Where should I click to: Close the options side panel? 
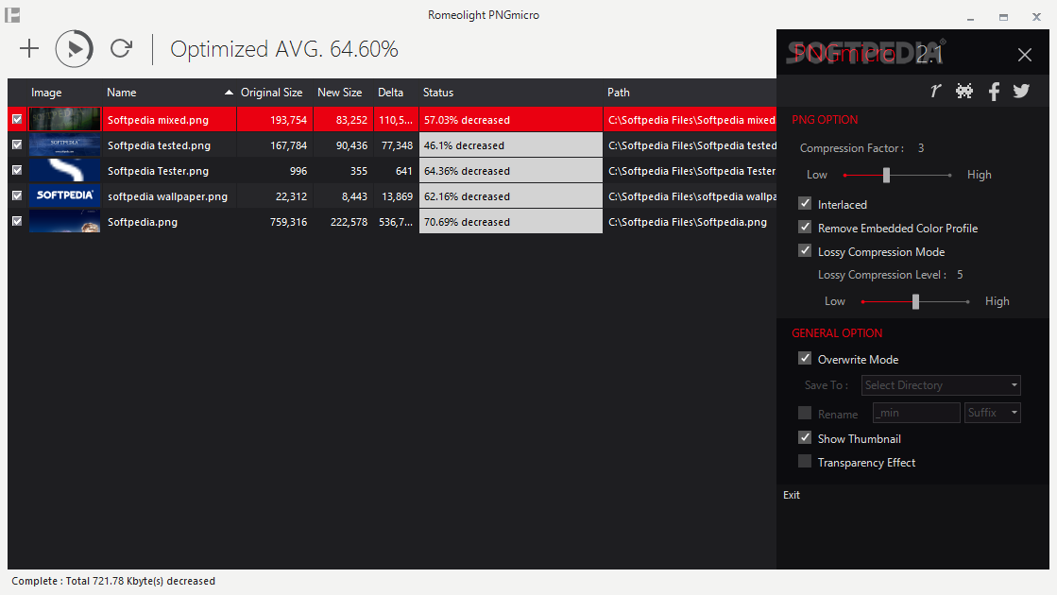pyautogui.click(x=1025, y=55)
